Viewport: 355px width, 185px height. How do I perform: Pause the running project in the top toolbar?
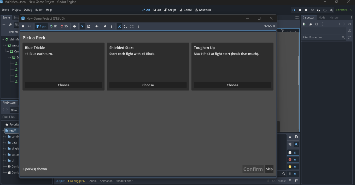pos(300,10)
